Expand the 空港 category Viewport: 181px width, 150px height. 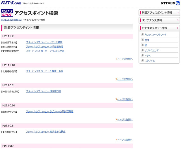tap(142, 40)
